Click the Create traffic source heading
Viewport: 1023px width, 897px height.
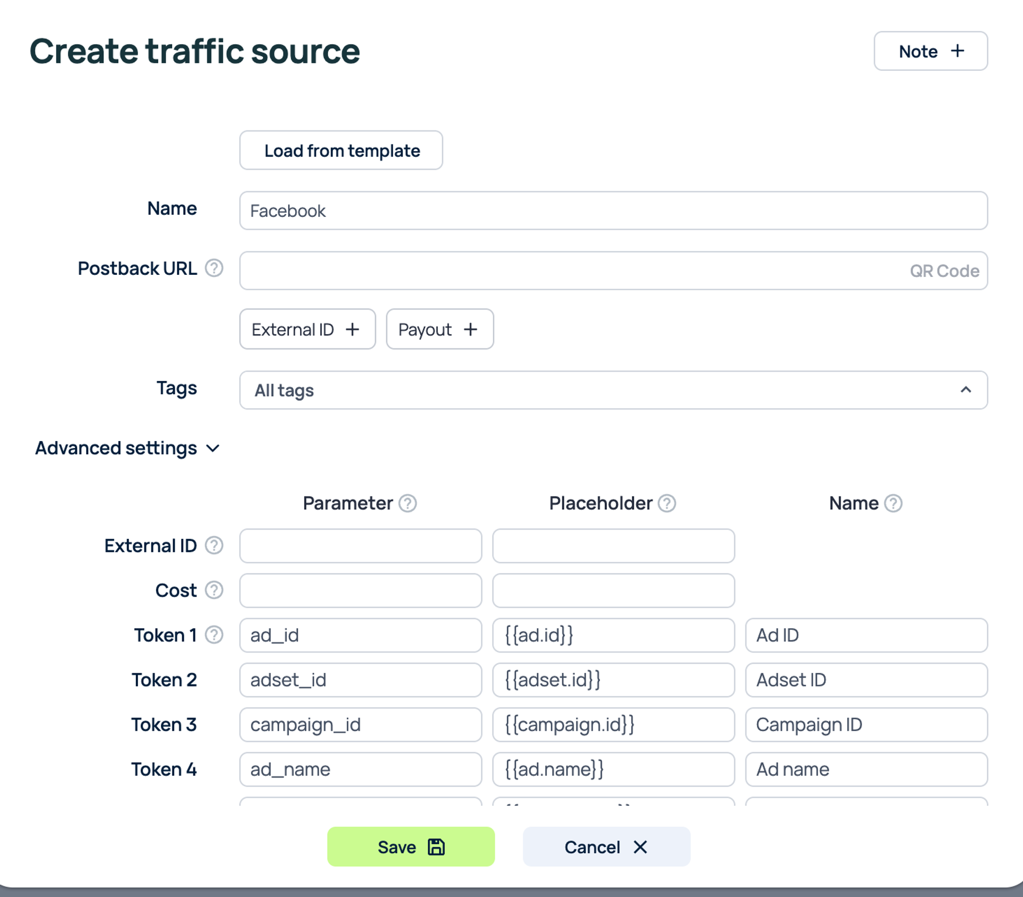pos(194,51)
